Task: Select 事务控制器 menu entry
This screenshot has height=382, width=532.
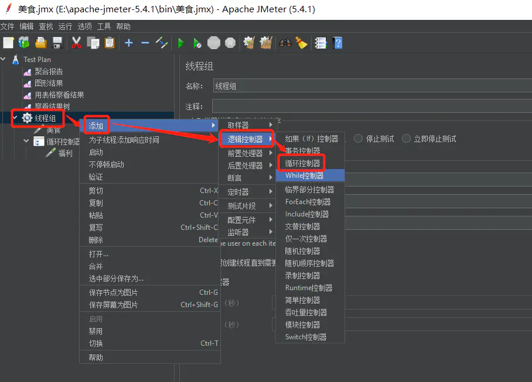Action: coord(310,151)
